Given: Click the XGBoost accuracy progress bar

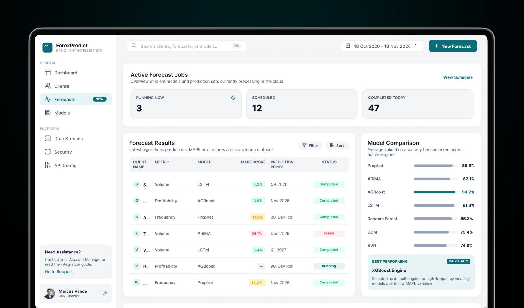Looking at the screenshot, I should 436,192.
